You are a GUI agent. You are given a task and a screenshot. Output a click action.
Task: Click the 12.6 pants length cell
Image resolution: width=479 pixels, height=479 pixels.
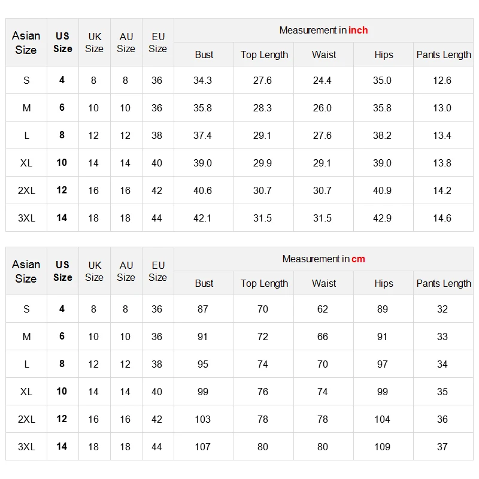tap(442, 80)
